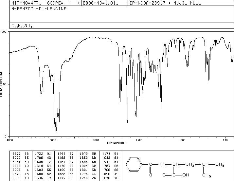
Task: Click the 4000 tick on the x-axis
Action: [x=10, y=140]
